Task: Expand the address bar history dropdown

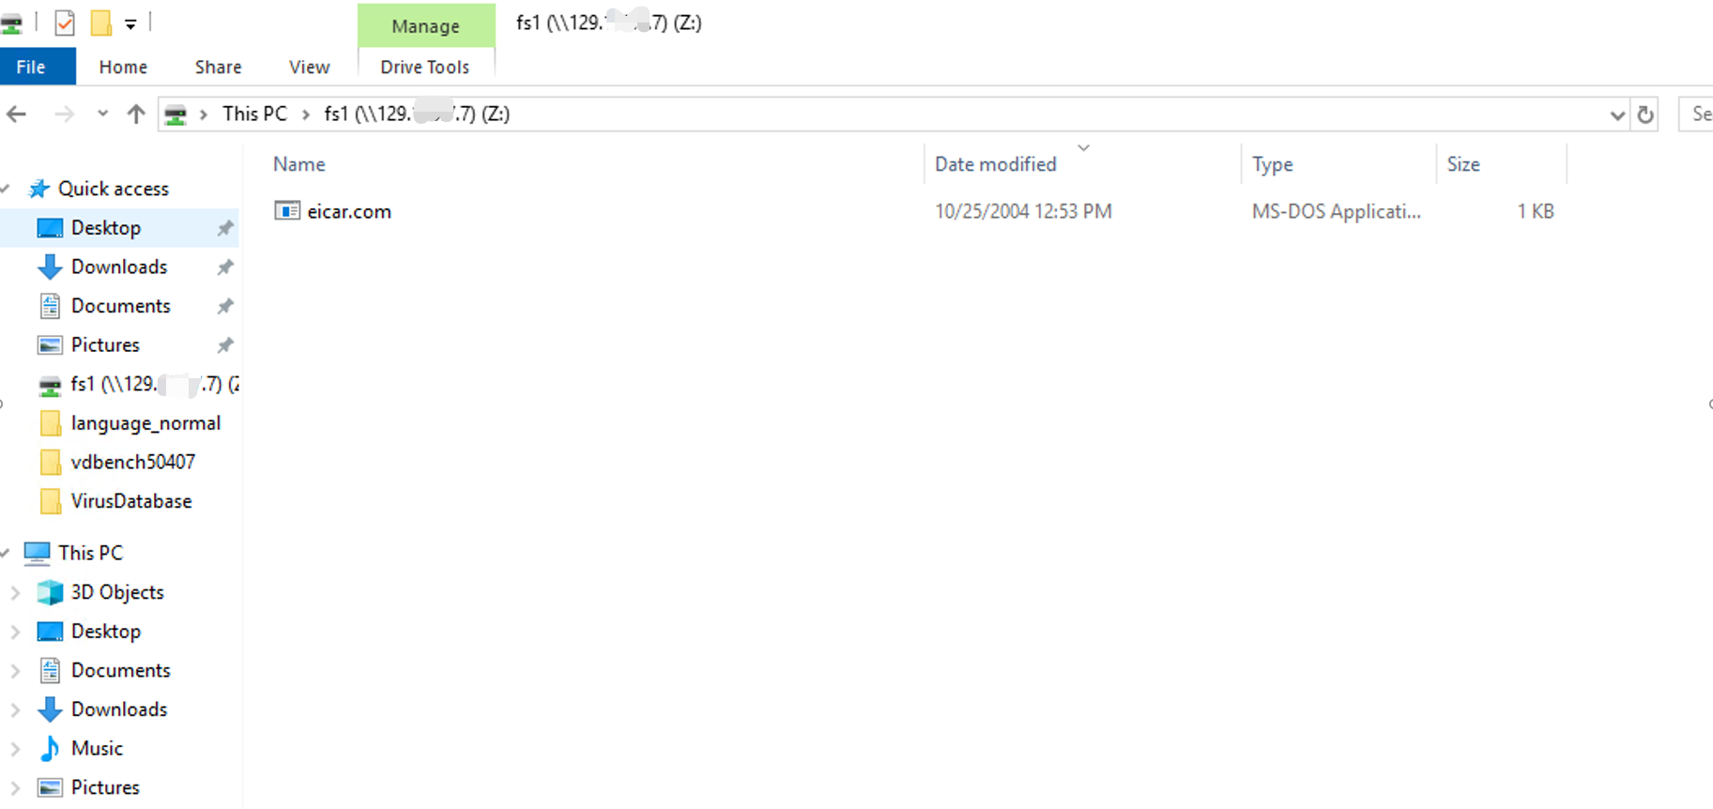Action: click(1616, 114)
